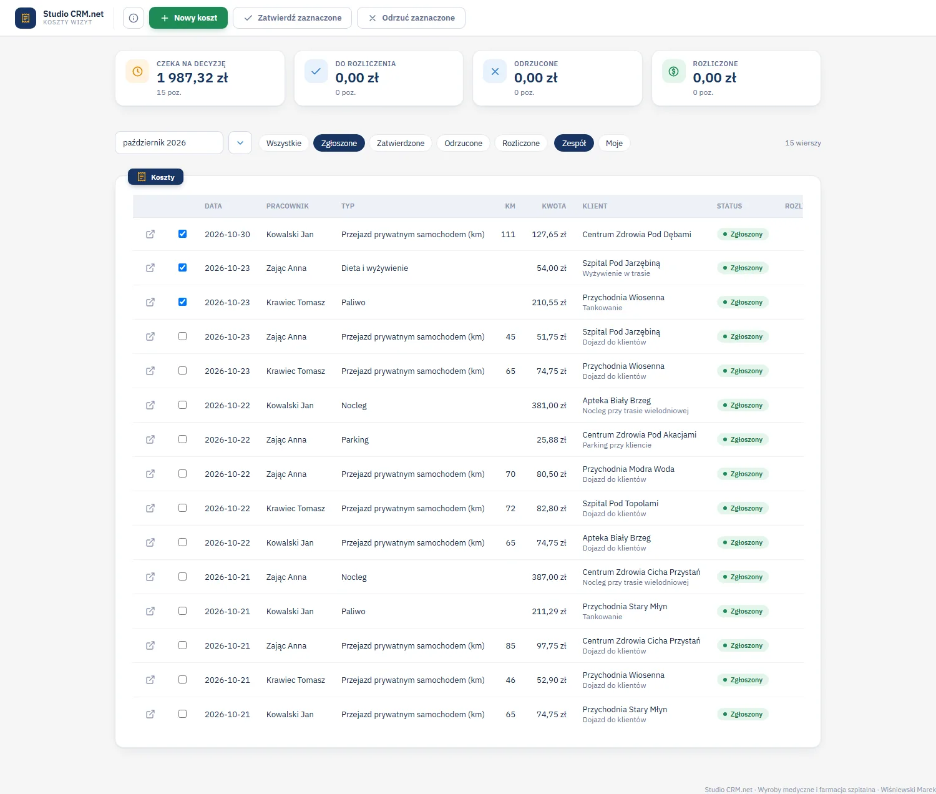Check the Zając Anna 51,75 zł row checkbox

point(182,336)
